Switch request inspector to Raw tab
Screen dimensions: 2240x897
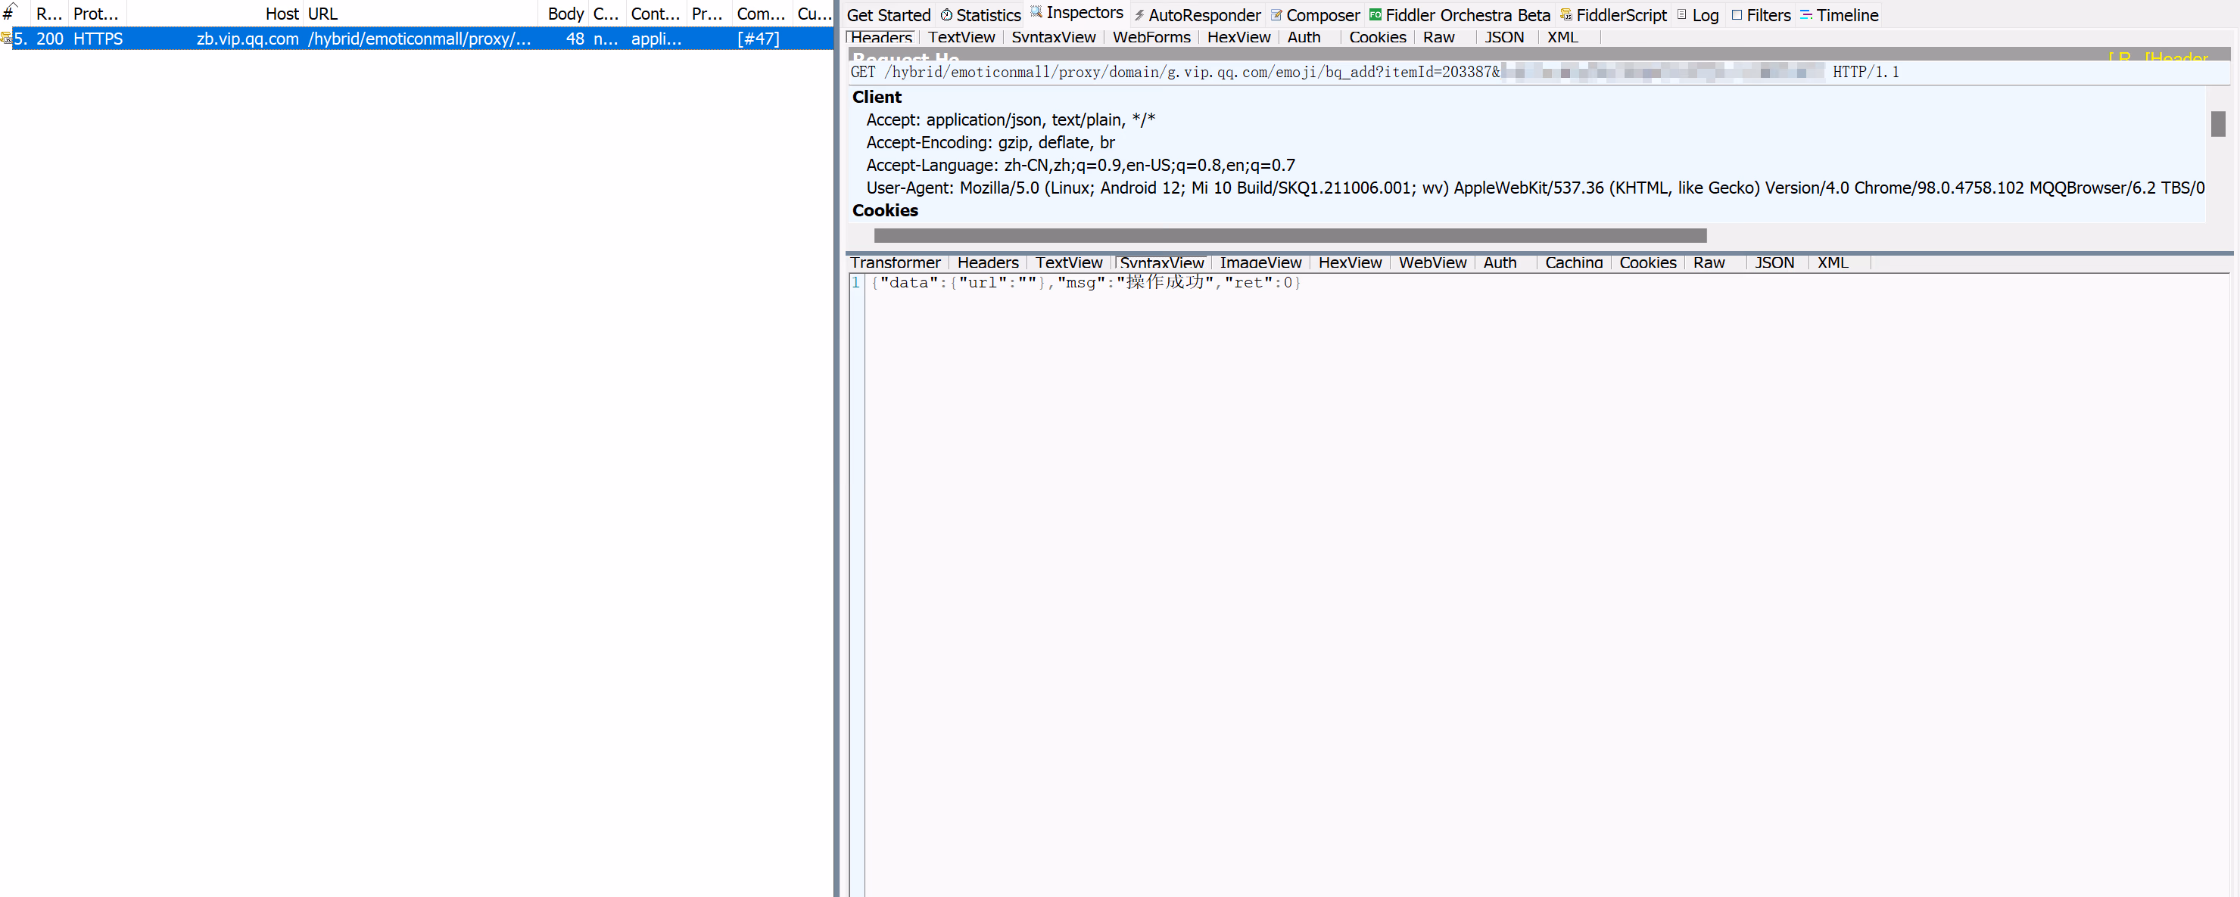(1438, 37)
